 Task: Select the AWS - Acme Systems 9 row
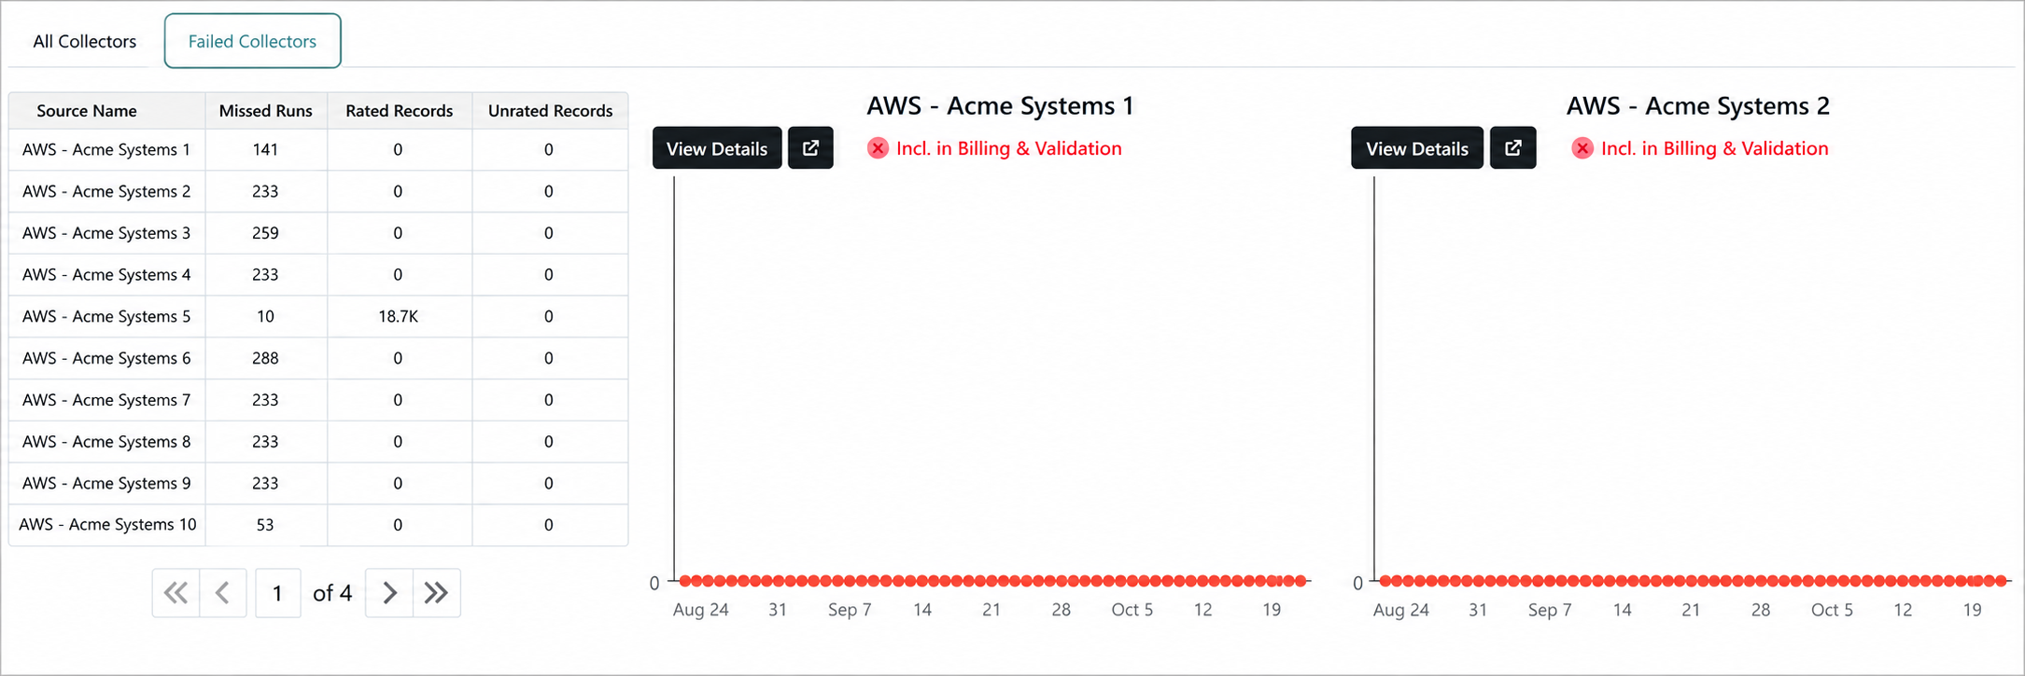[318, 483]
